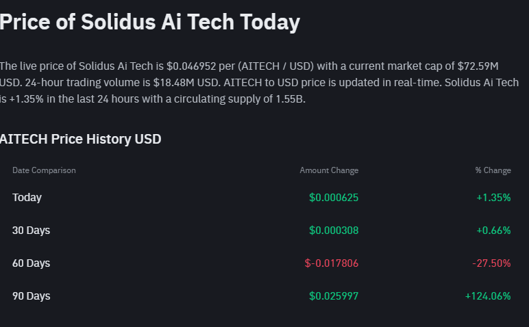Image resolution: width=529 pixels, height=327 pixels.
Task: Click the Price of Solidus Ai Tech Today heading
Action: [150, 22]
